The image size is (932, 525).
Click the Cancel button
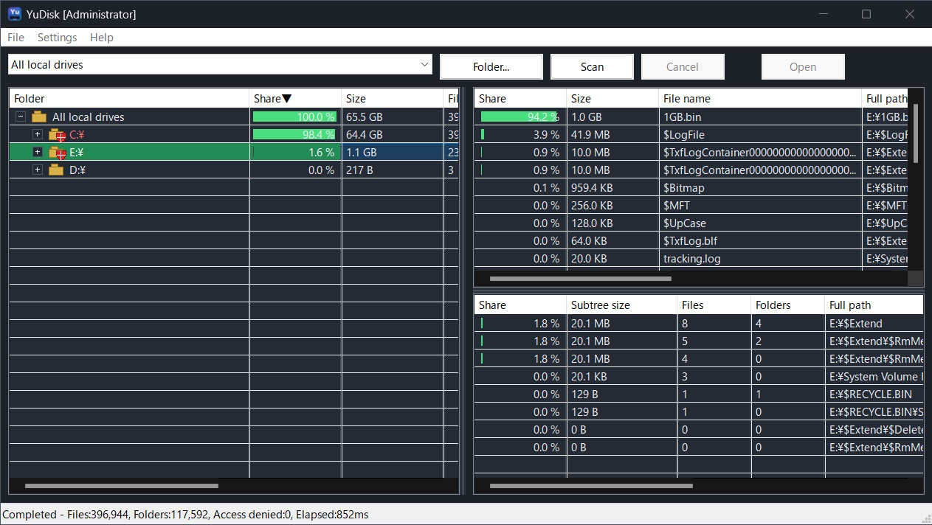tap(683, 66)
